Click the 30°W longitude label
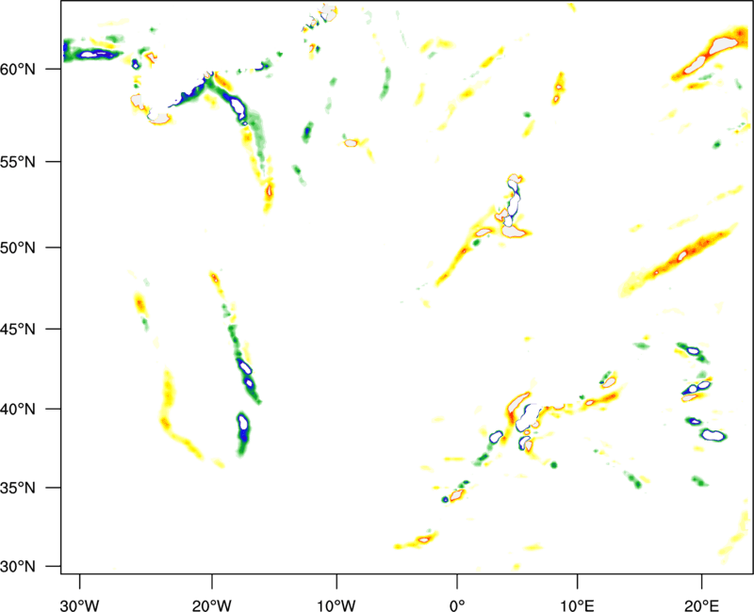 80,605
